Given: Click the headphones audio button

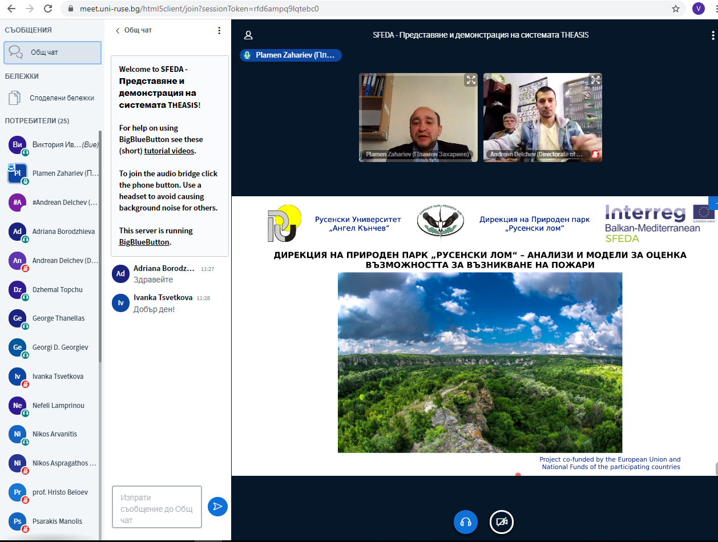Looking at the screenshot, I should click(x=465, y=521).
